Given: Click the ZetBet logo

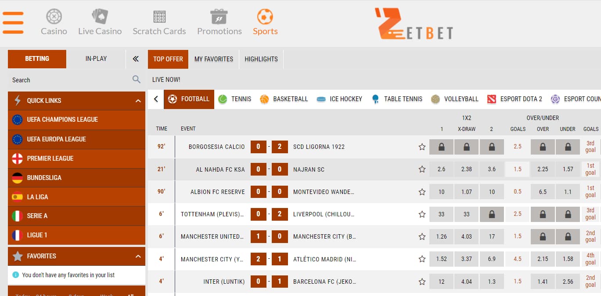Looking at the screenshot, I should point(414,24).
